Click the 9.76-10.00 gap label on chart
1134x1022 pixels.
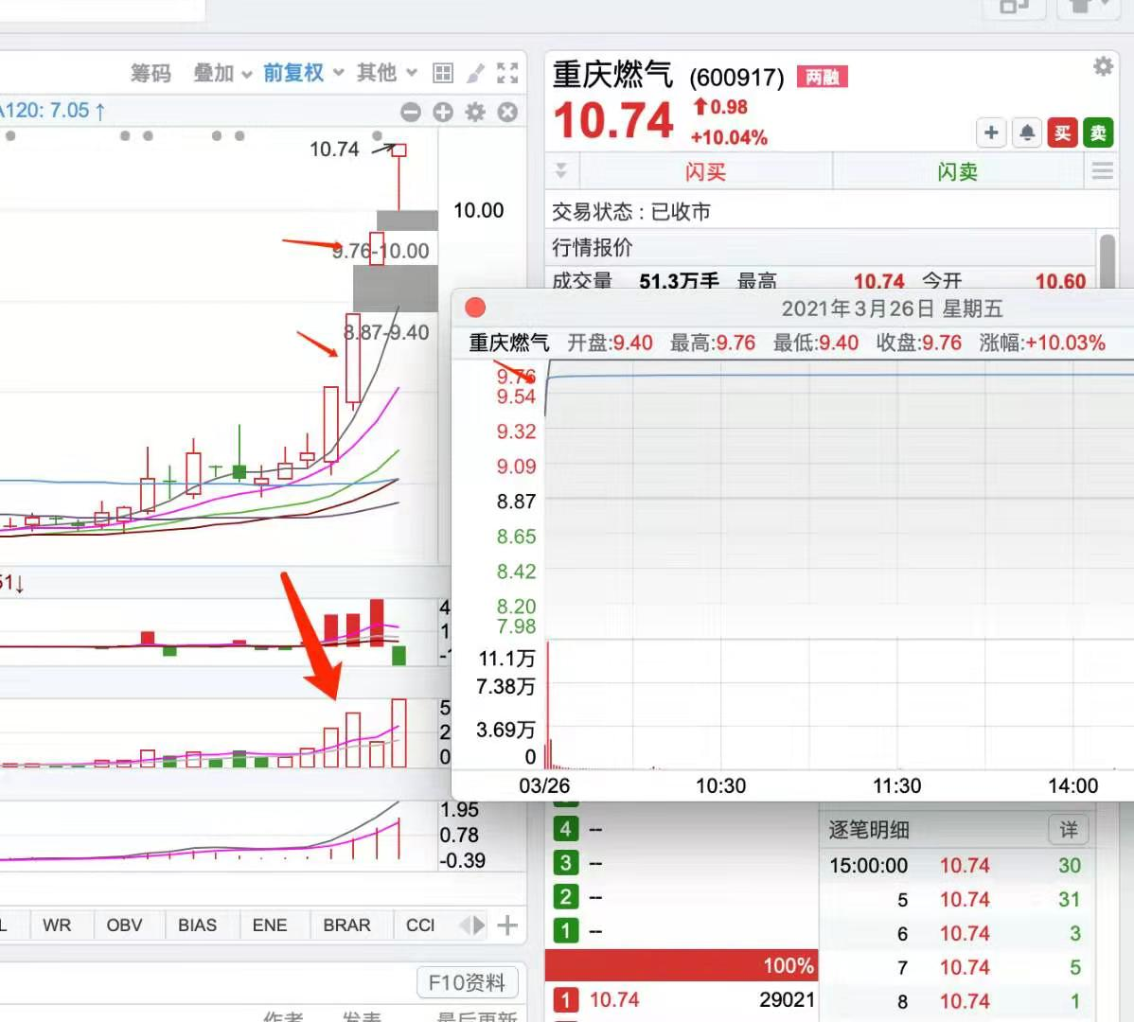tap(381, 251)
